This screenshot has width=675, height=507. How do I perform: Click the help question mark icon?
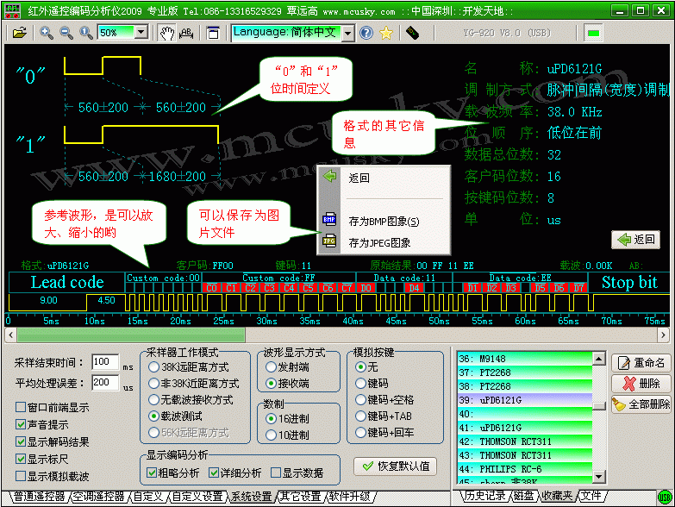[366, 33]
